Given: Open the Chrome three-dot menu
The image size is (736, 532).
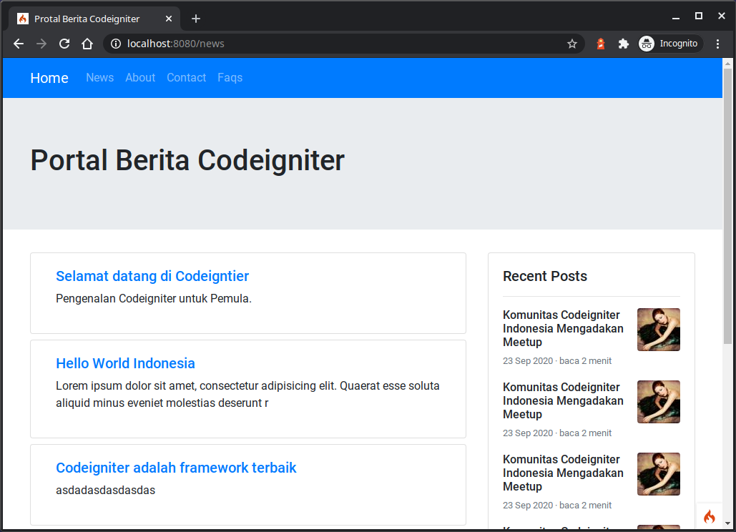Looking at the screenshot, I should point(718,44).
